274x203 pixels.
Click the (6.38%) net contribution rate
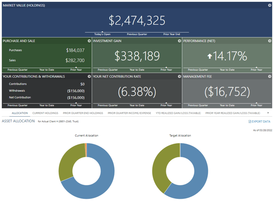tap(137, 92)
